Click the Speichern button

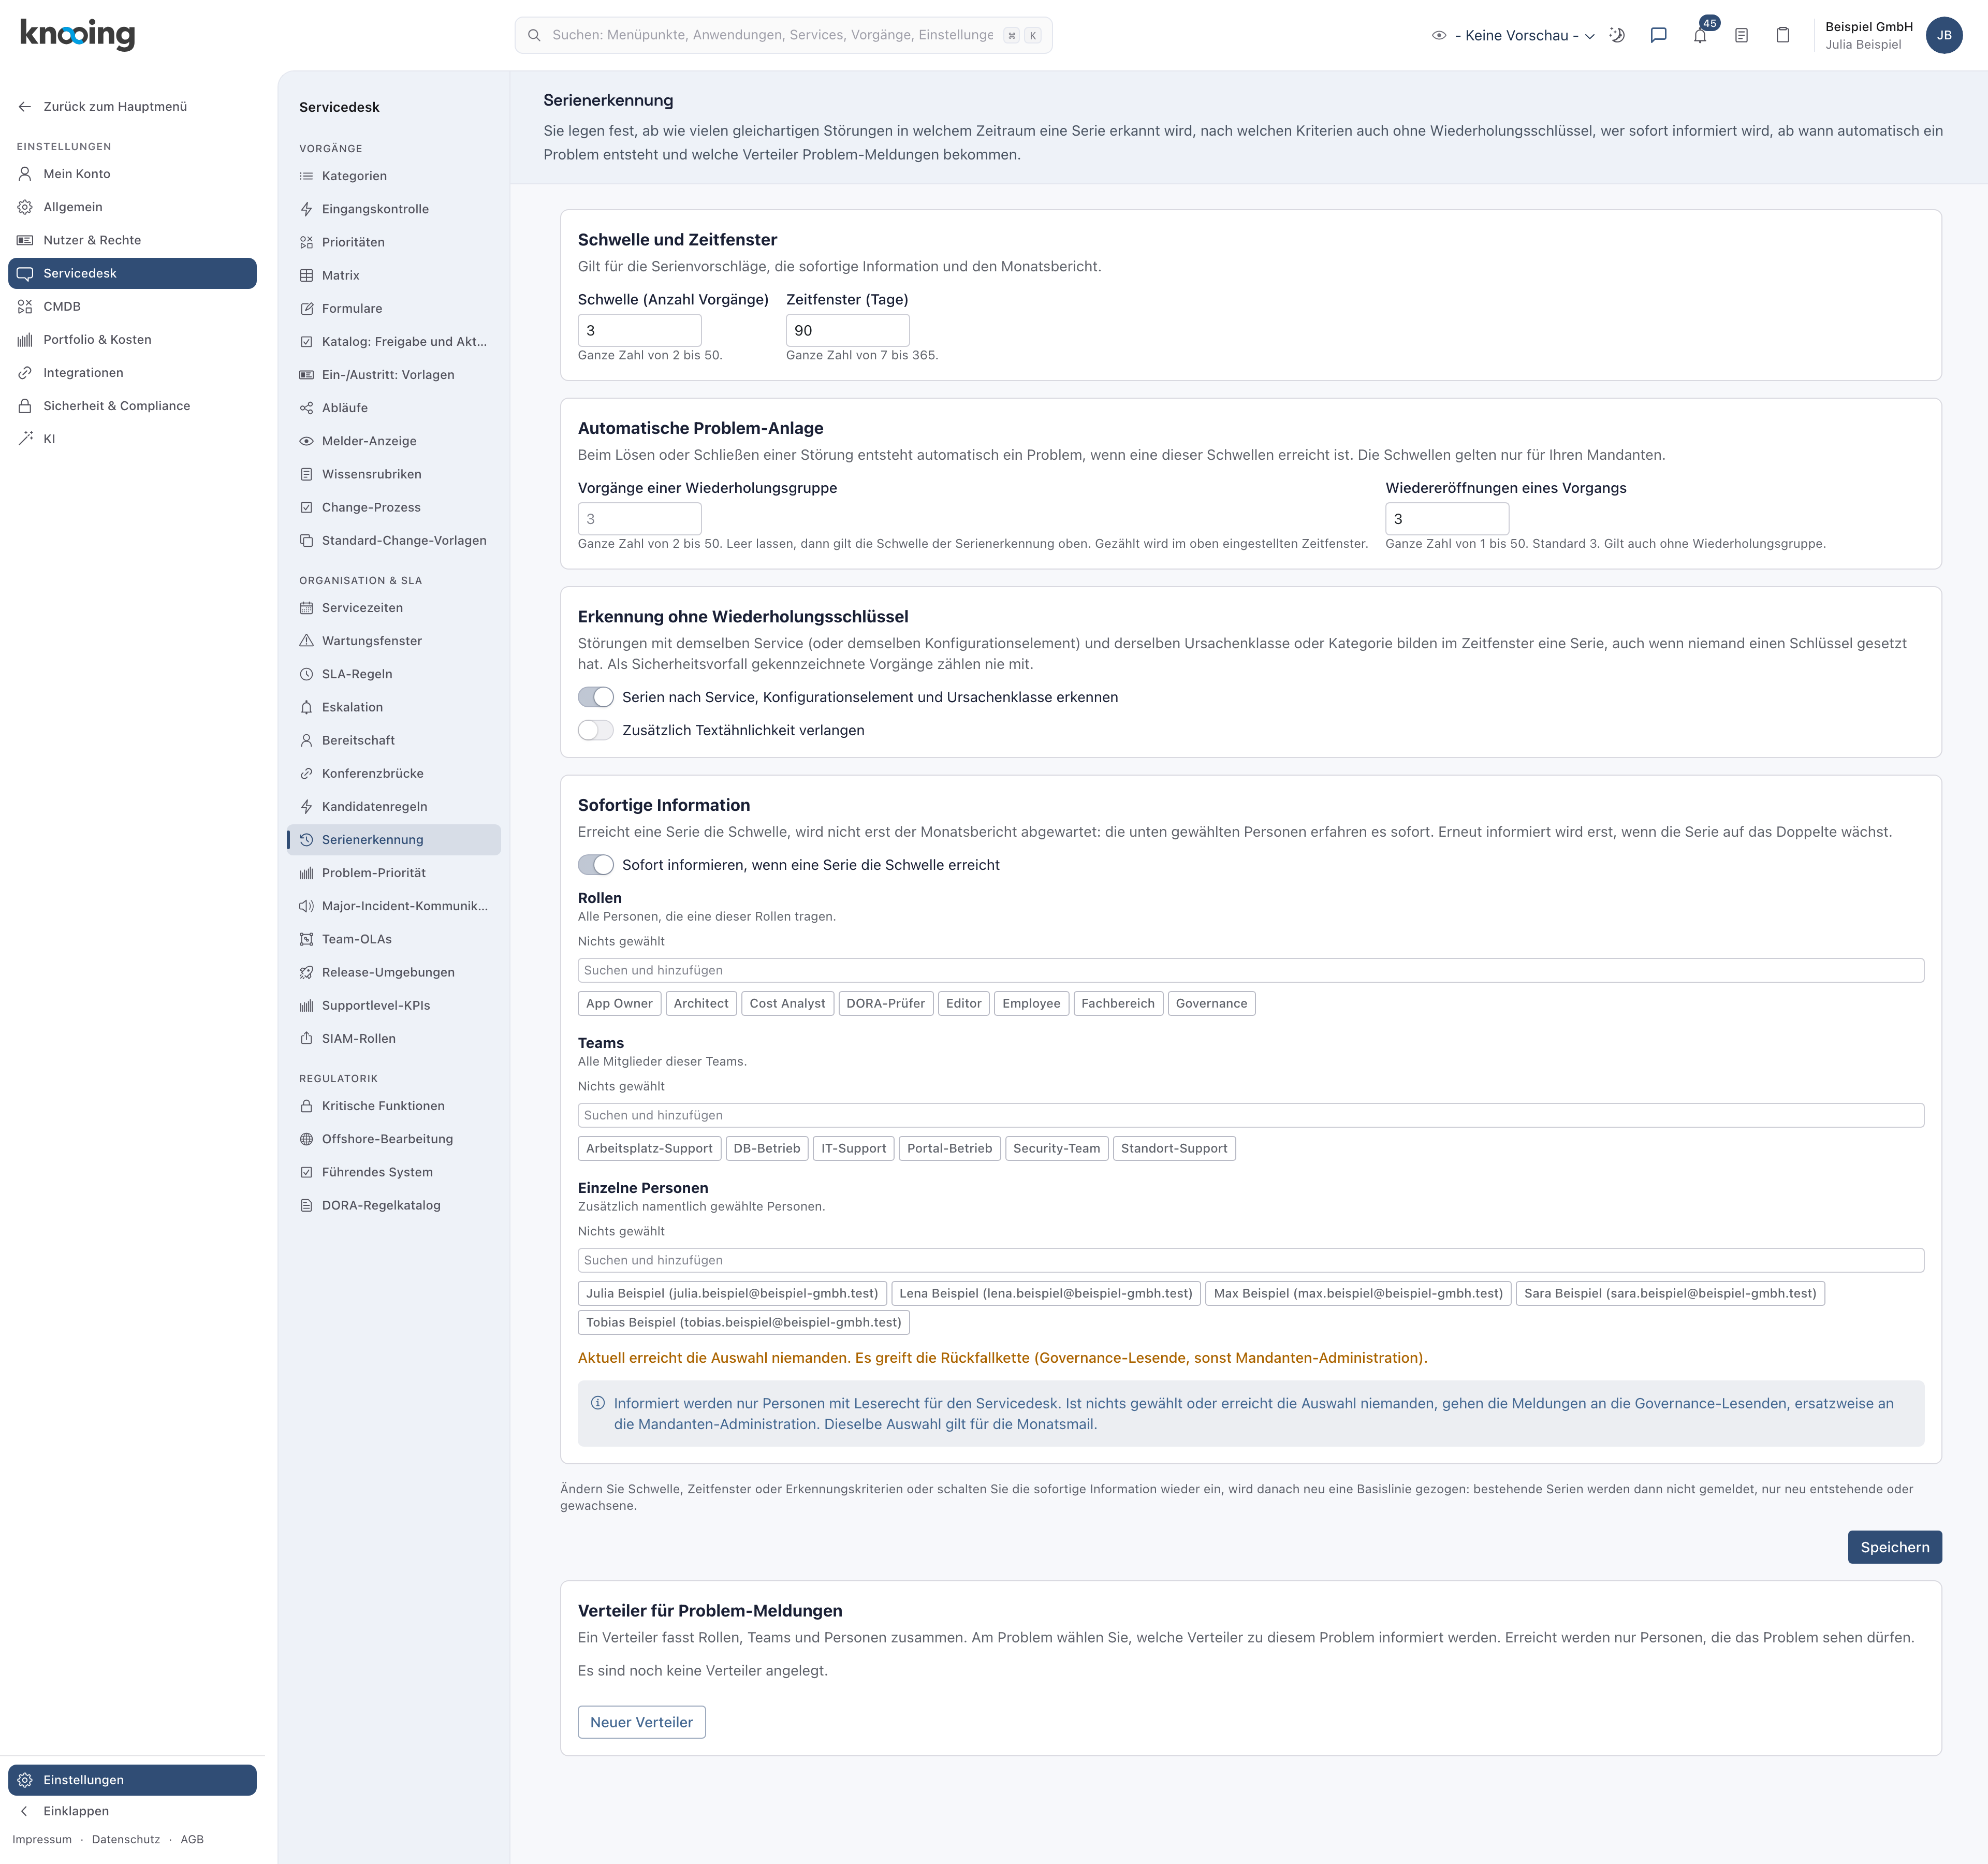tap(1894, 1547)
